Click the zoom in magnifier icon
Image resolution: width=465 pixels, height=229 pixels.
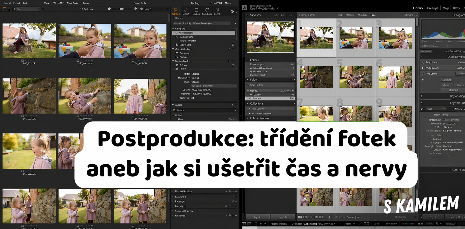coord(135,9)
